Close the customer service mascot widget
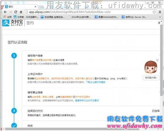164x131 pixels. tap(157, 60)
